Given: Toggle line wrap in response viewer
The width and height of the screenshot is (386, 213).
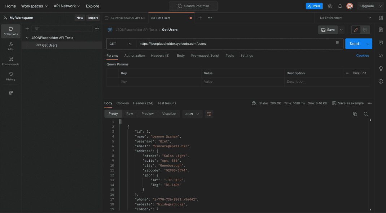Looking at the screenshot, I should (209, 114).
